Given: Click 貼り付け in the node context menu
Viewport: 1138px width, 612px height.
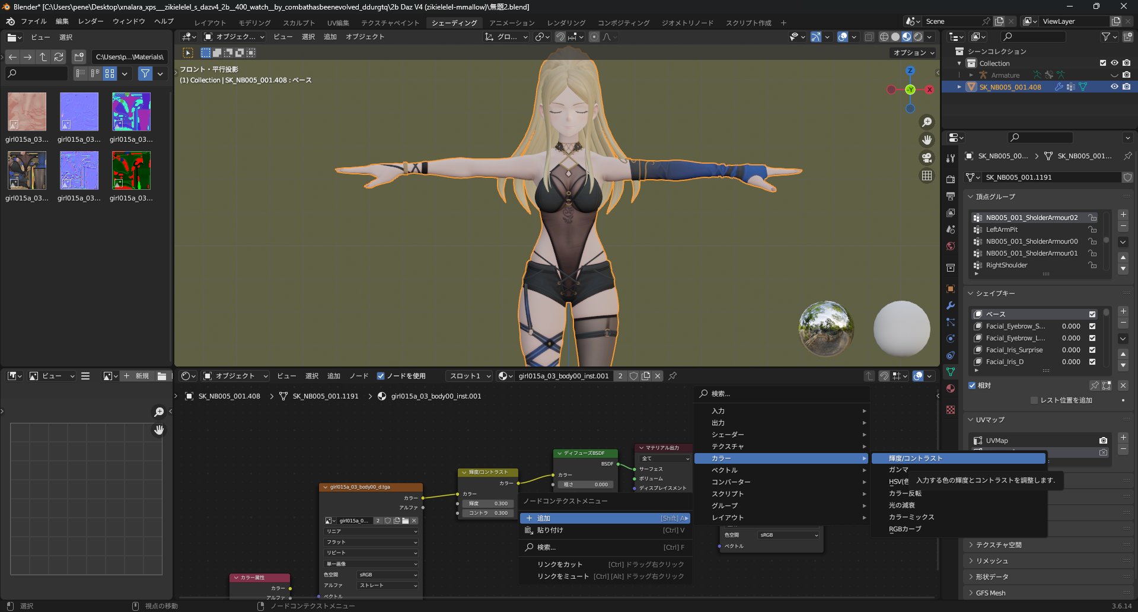Looking at the screenshot, I should click(x=605, y=530).
